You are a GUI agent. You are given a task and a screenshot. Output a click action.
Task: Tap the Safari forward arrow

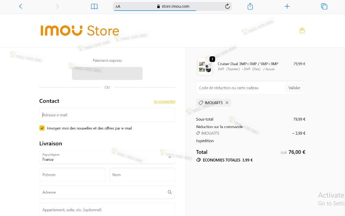pos(57,6)
